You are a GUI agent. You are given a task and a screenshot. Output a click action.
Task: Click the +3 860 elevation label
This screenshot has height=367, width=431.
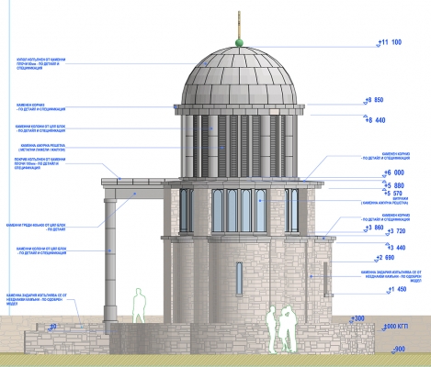pyautogui.click(x=374, y=228)
